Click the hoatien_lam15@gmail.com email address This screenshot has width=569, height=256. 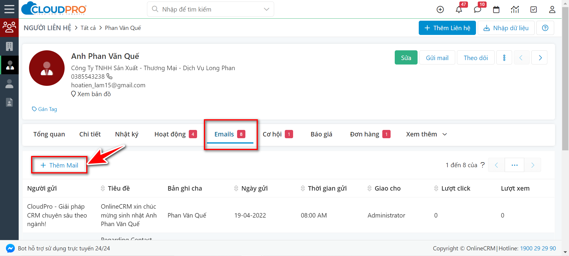click(x=108, y=85)
